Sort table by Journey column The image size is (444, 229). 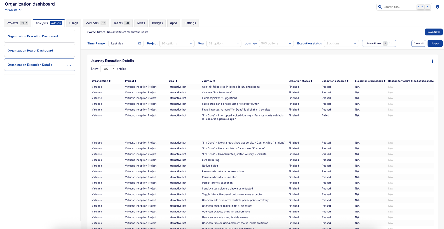[x=214, y=81]
